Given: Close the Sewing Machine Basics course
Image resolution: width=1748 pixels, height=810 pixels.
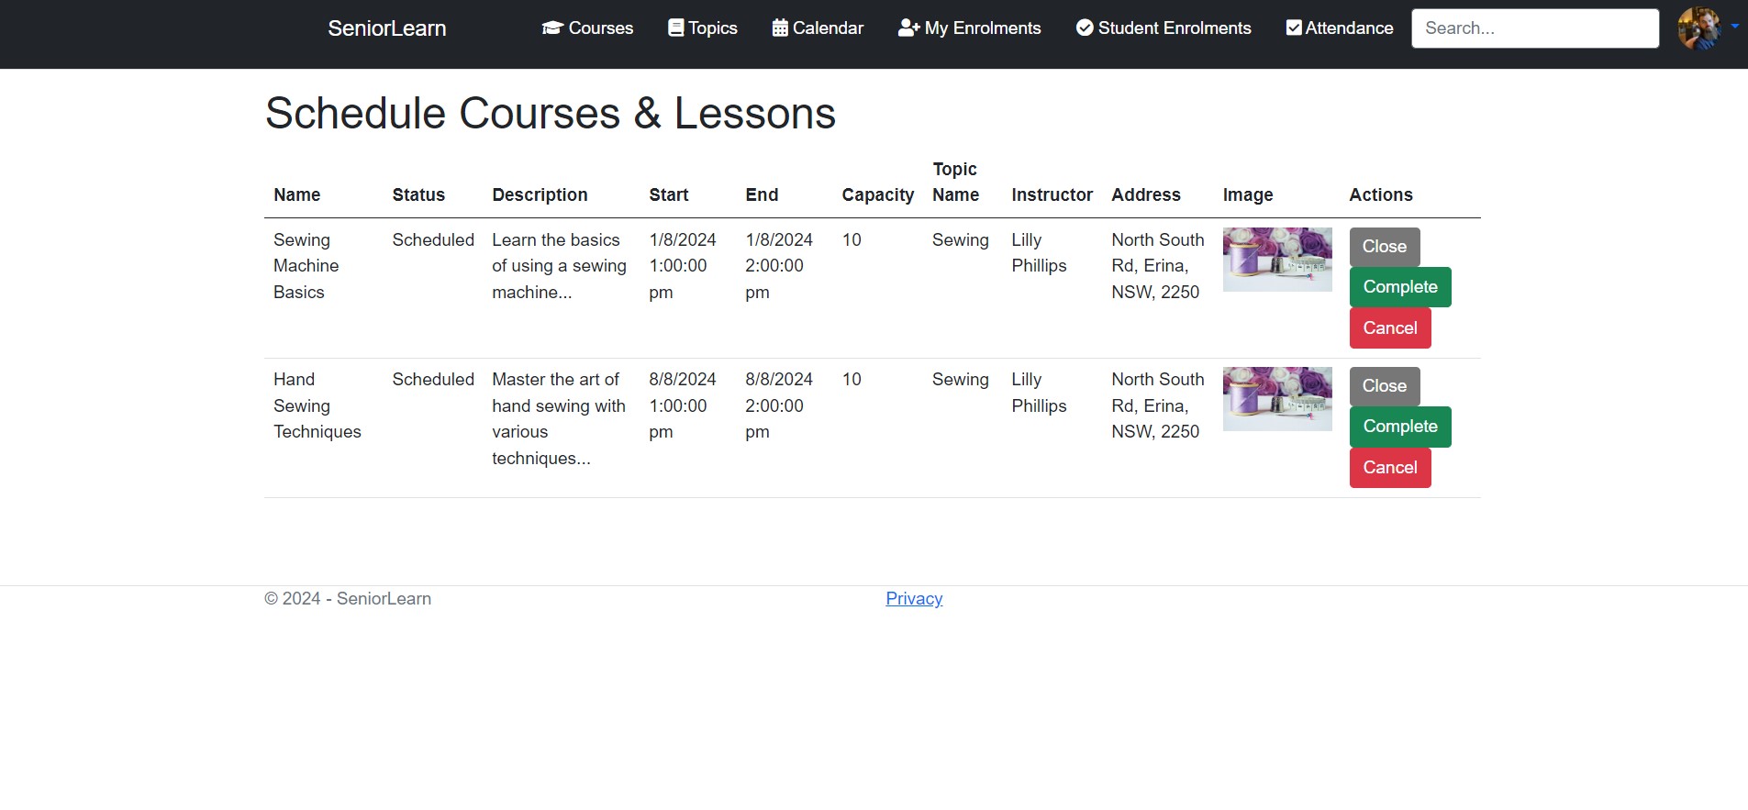Looking at the screenshot, I should 1384,247.
